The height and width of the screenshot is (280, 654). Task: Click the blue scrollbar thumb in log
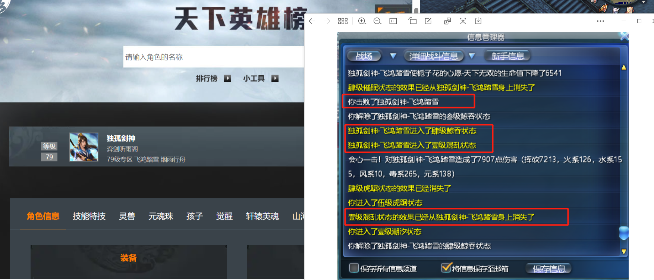(x=623, y=233)
